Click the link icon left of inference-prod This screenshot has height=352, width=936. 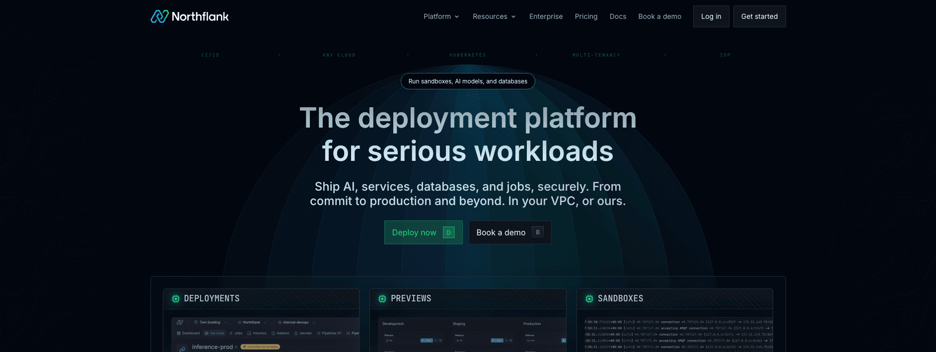point(182,349)
